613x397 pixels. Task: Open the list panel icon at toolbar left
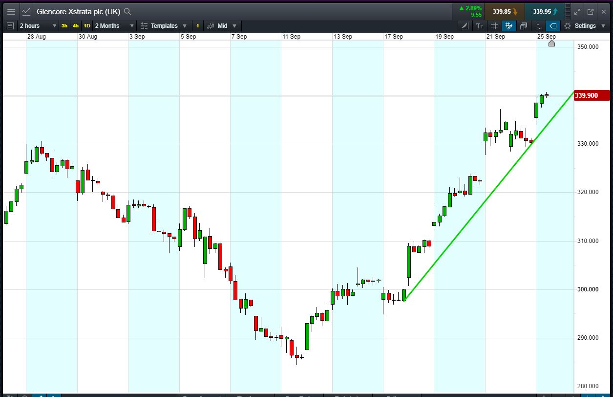[11, 26]
